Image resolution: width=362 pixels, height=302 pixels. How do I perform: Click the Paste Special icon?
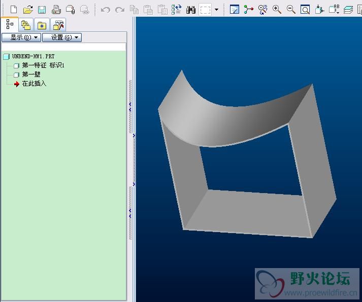(x=162, y=10)
